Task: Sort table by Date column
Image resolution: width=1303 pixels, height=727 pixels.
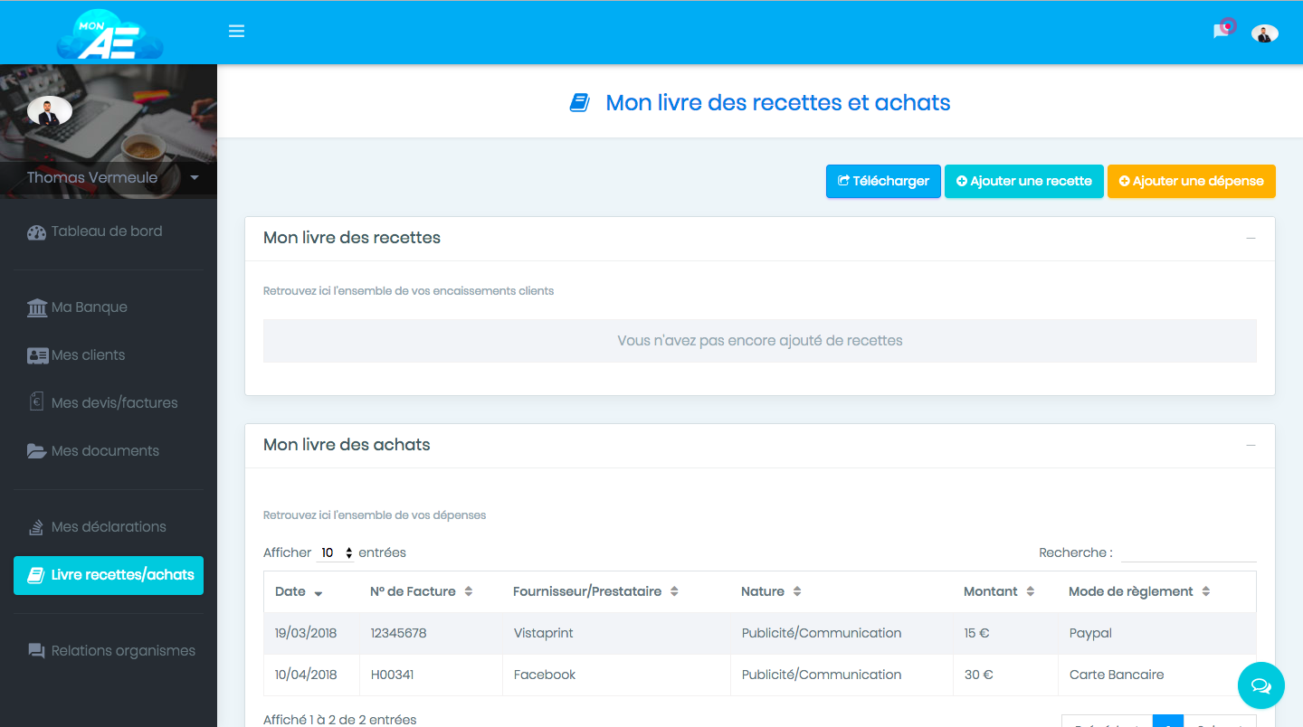Action: tap(311, 591)
